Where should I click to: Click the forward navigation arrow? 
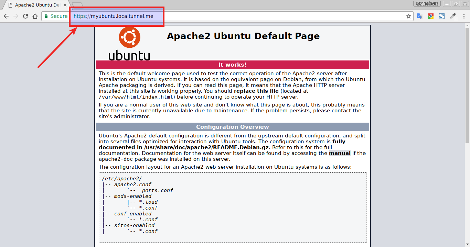click(16, 16)
